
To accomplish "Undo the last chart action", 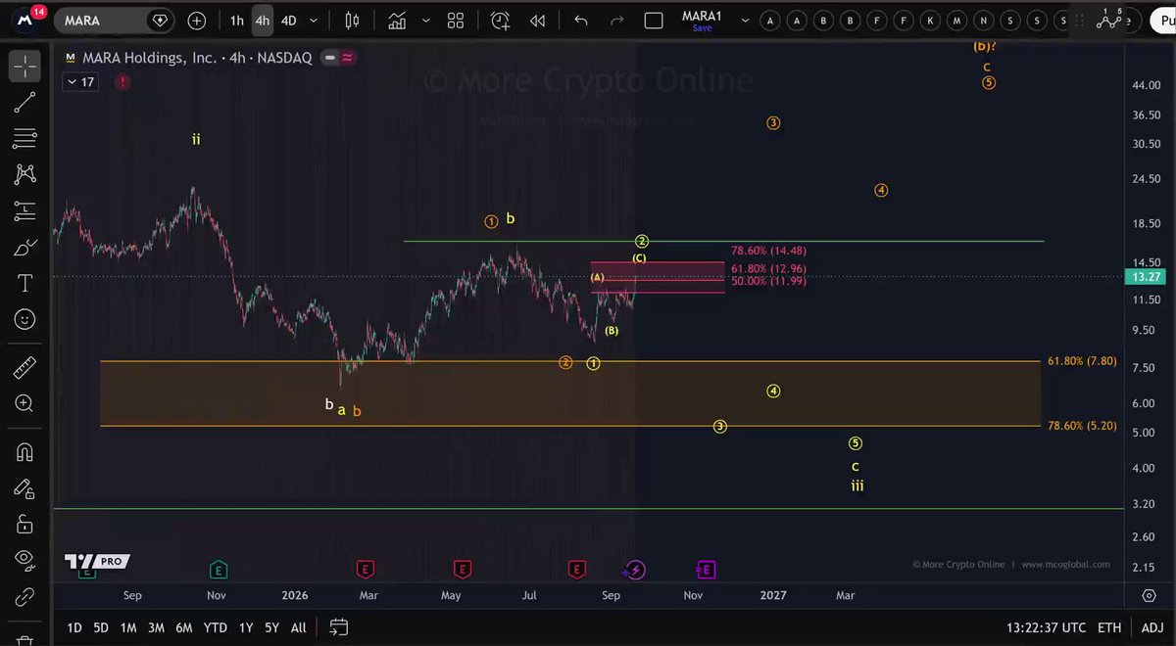I will pos(580,21).
